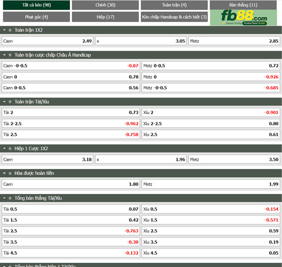This screenshot has width=282, height=267.
Task: Select Metz 1.99 in Hòa được hoàn tiền
Action: [x=211, y=184]
